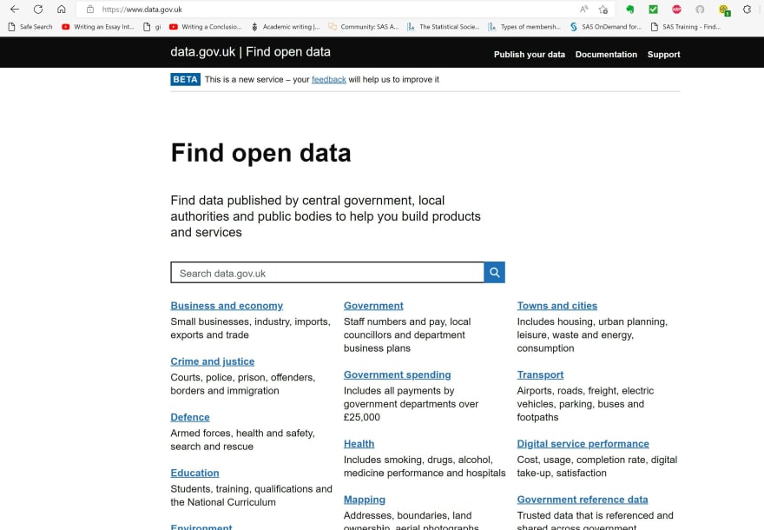
Task: Click the 'Find open data' main heading
Action: (260, 153)
